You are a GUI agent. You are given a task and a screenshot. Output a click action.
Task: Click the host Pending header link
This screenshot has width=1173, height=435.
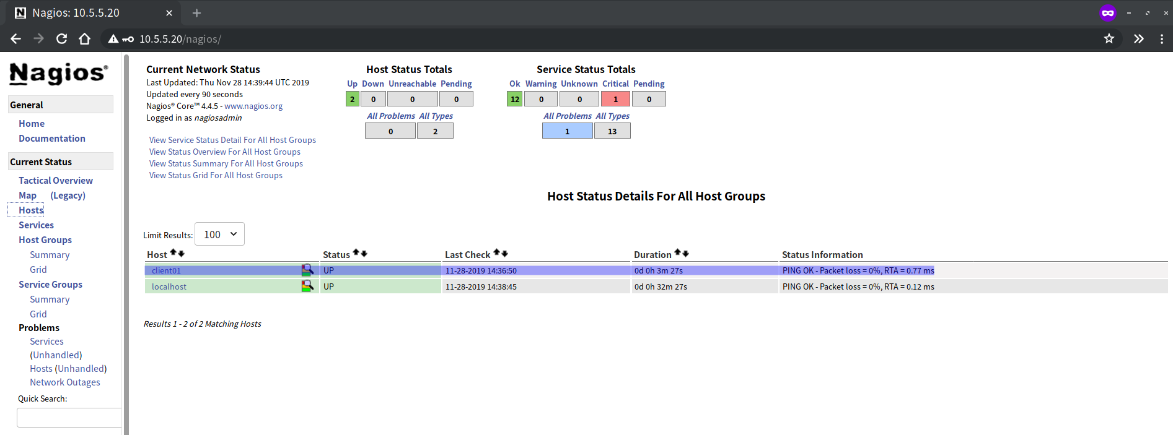tap(456, 84)
